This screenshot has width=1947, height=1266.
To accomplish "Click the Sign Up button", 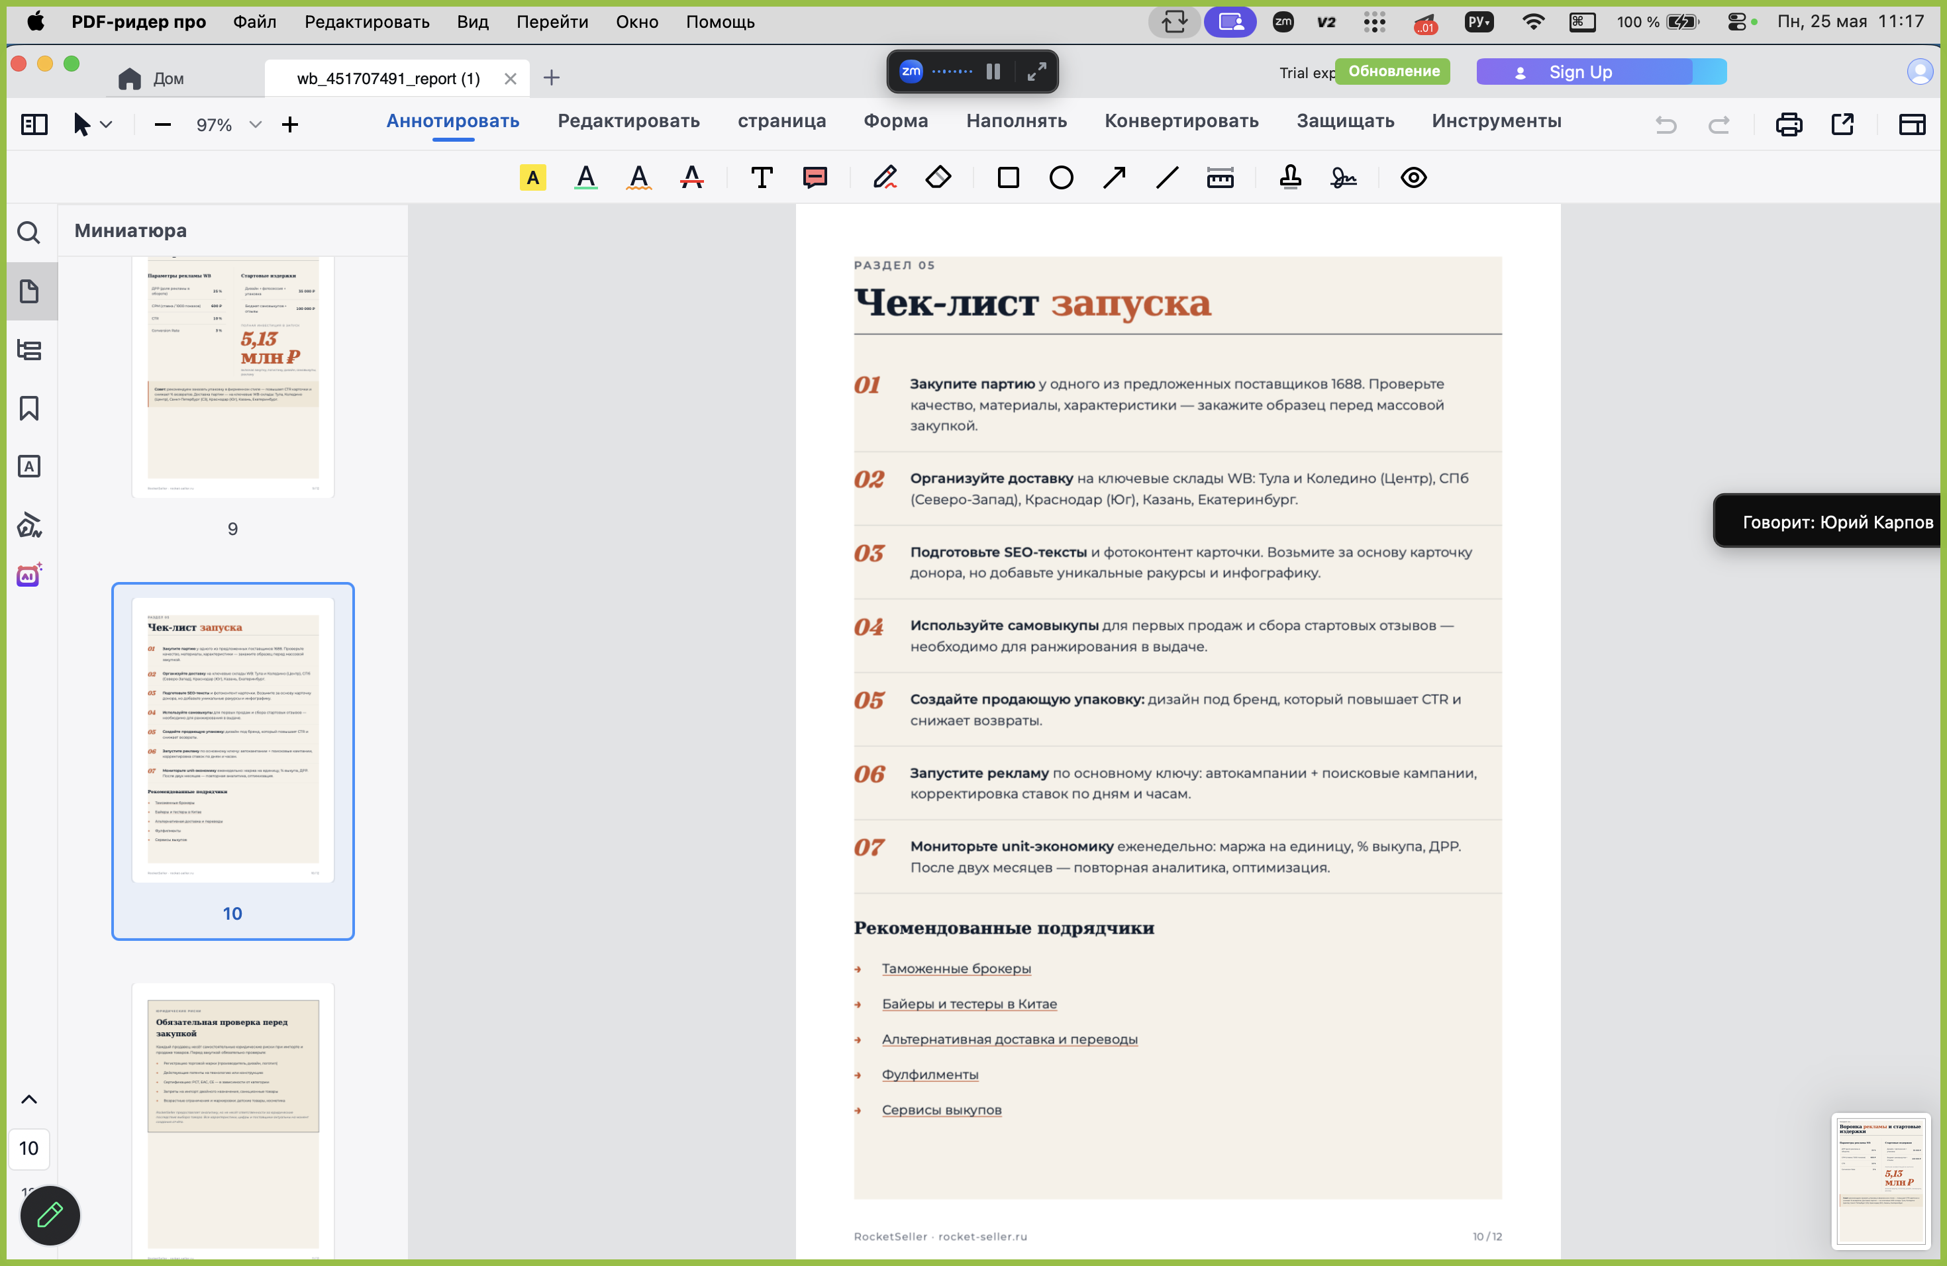I will tap(1600, 72).
